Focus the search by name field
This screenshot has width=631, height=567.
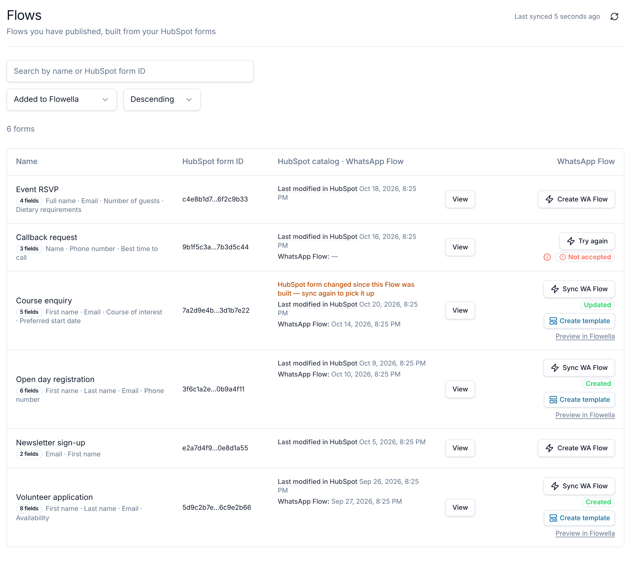(x=130, y=71)
